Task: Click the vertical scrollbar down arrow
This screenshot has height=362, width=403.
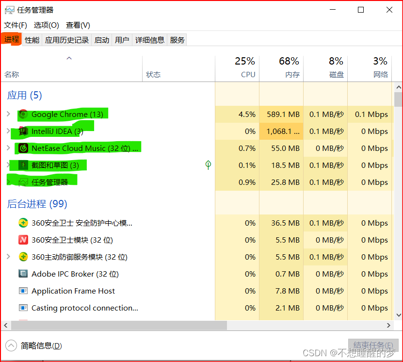Action: tap(398, 315)
